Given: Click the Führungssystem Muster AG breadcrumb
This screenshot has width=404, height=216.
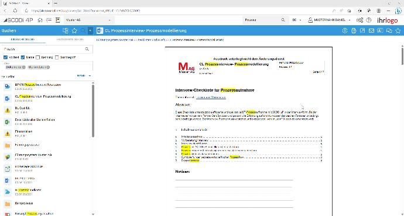Looking at the screenshot, I should (115, 40).
